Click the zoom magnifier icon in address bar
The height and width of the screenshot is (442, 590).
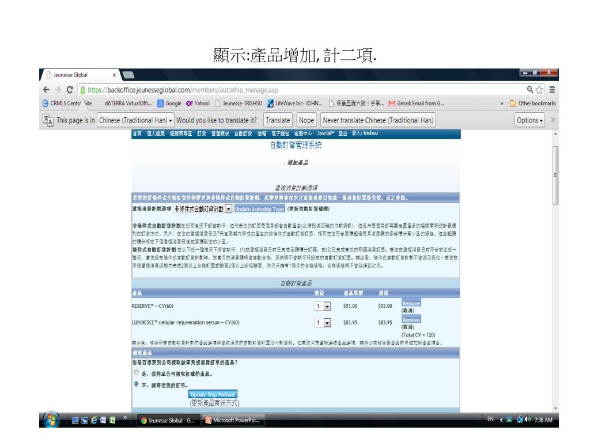(530, 89)
